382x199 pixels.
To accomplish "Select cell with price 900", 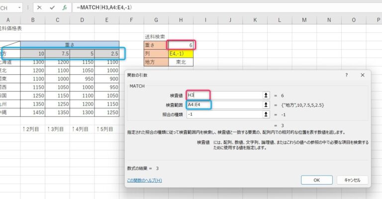I will (107, 79).
